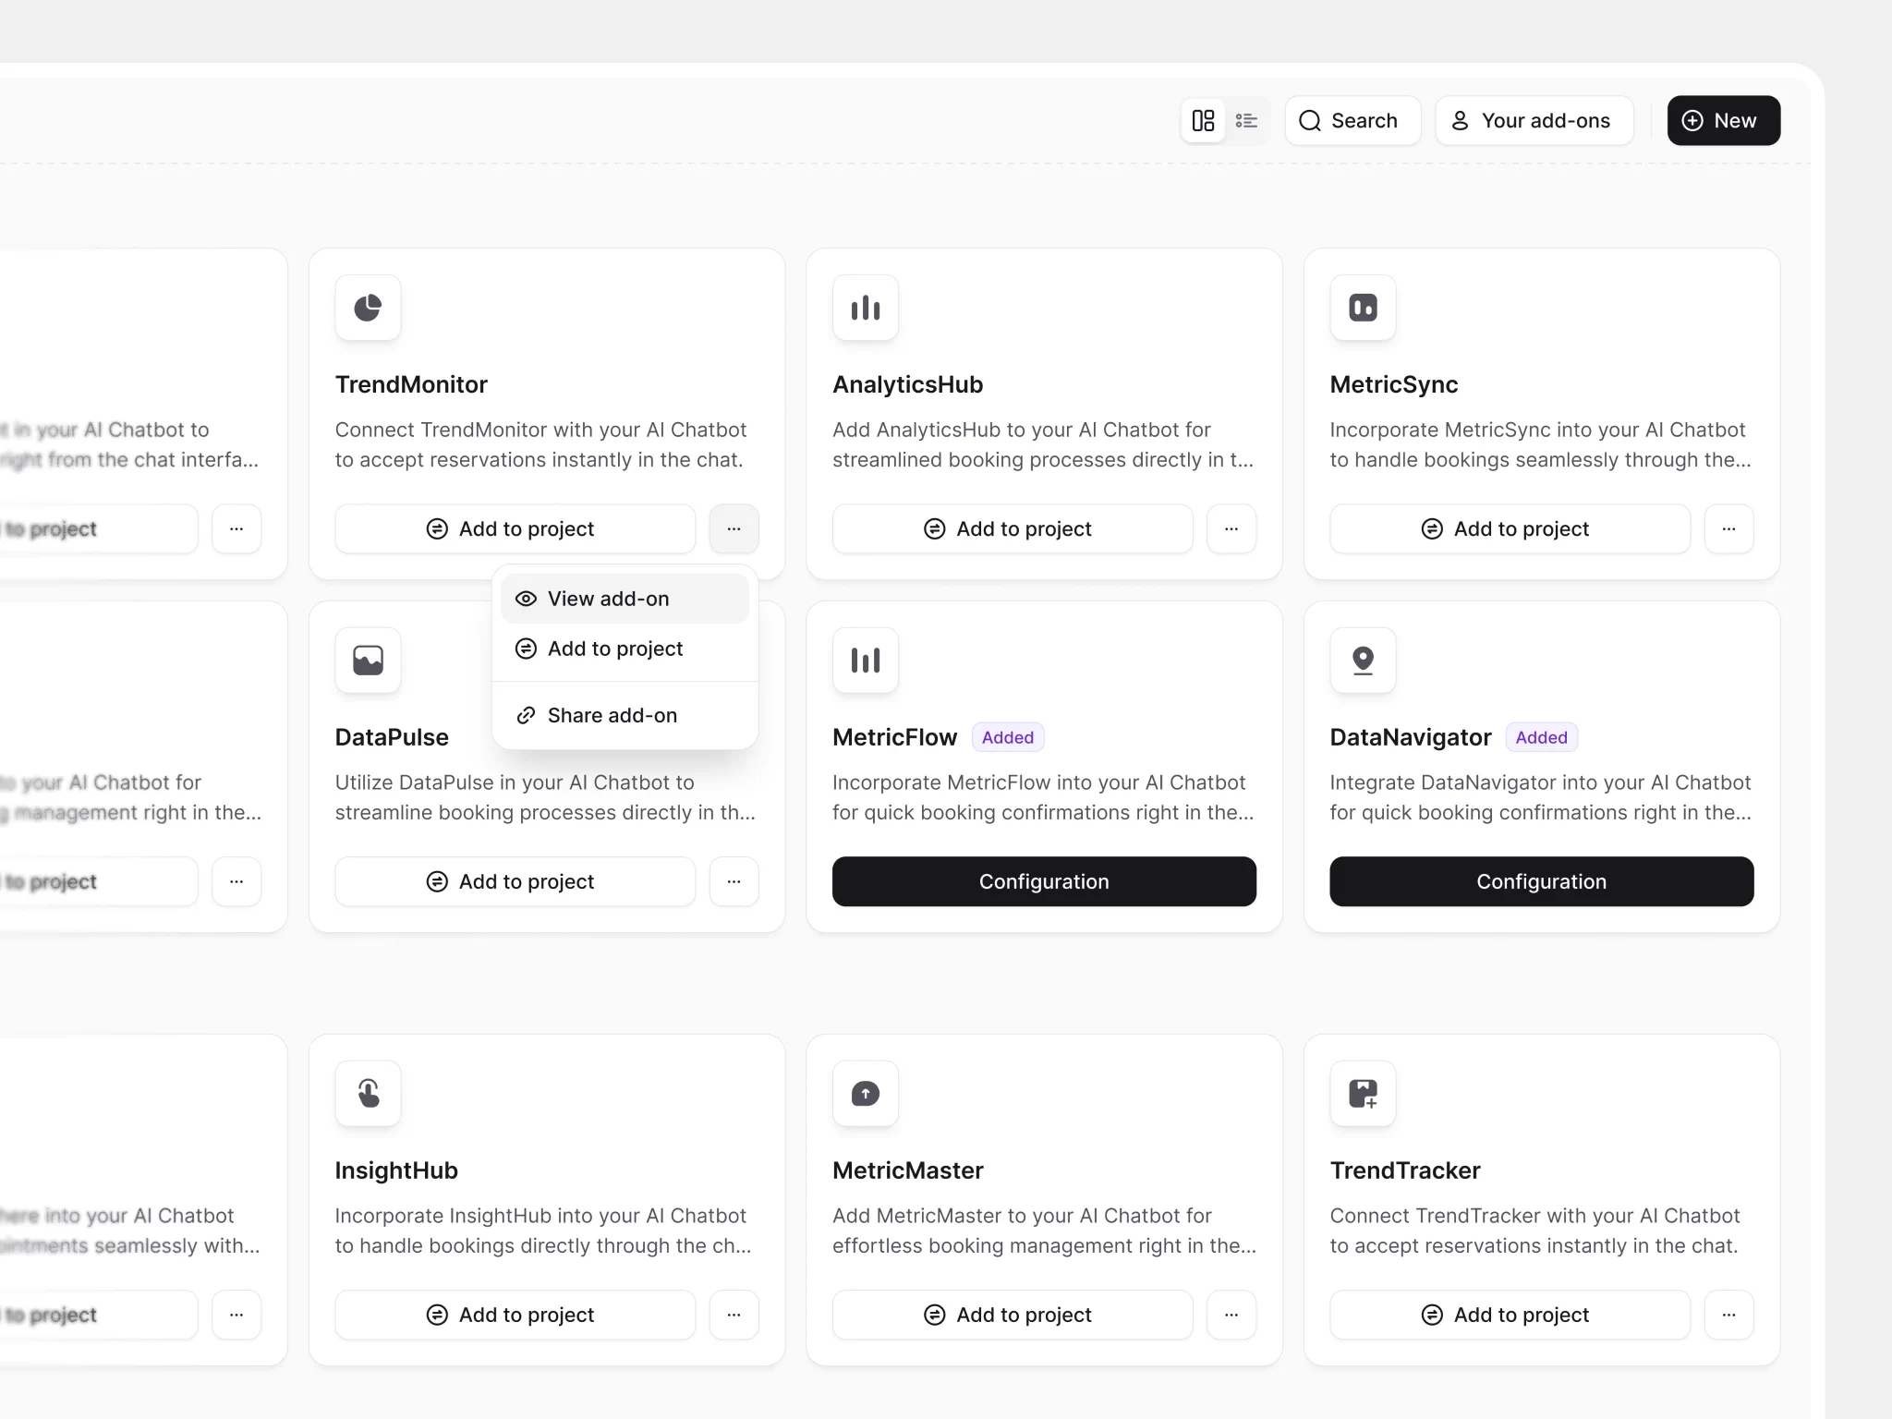Add MetricMaster to project

point(1013,1316)
